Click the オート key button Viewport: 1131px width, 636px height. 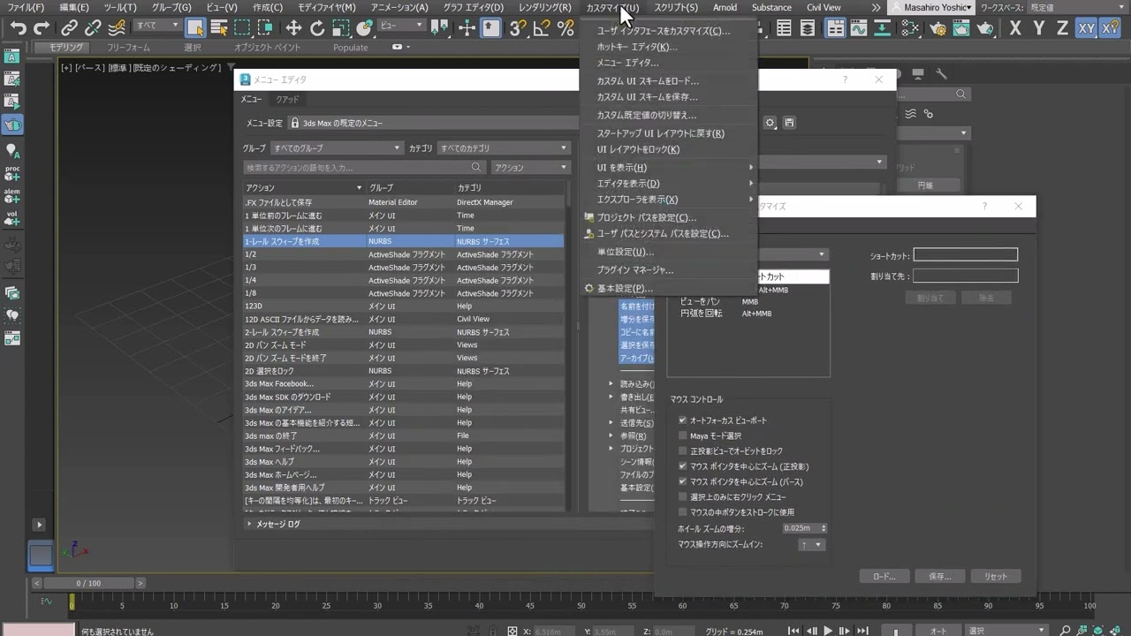point(938,631)
